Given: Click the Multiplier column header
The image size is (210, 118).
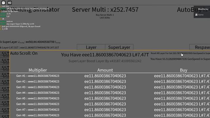Looking at the screenshot, I should click(x=38, y=70).
